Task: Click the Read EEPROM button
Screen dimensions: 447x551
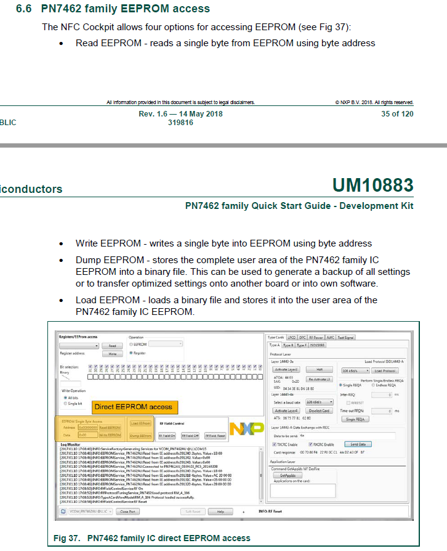Action: pos(110,428)
